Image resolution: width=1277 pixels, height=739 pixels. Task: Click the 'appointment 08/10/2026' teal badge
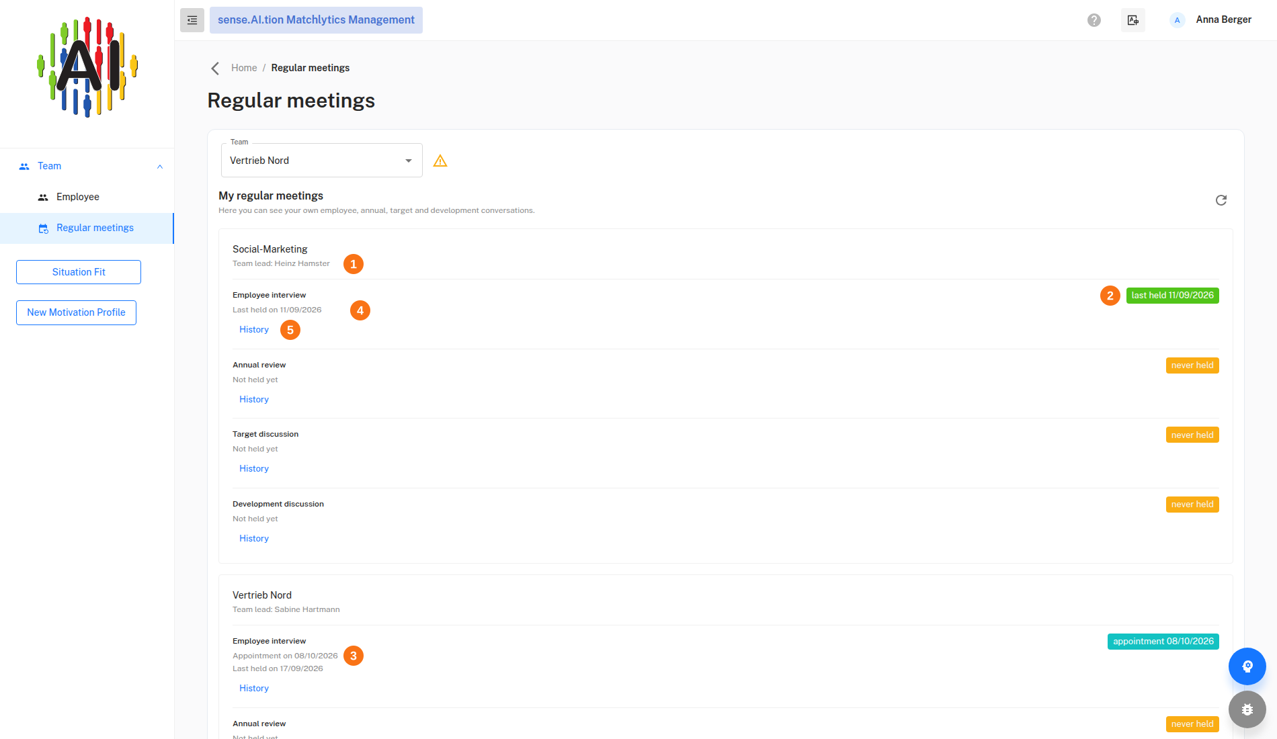click(x=1163, y=642)
